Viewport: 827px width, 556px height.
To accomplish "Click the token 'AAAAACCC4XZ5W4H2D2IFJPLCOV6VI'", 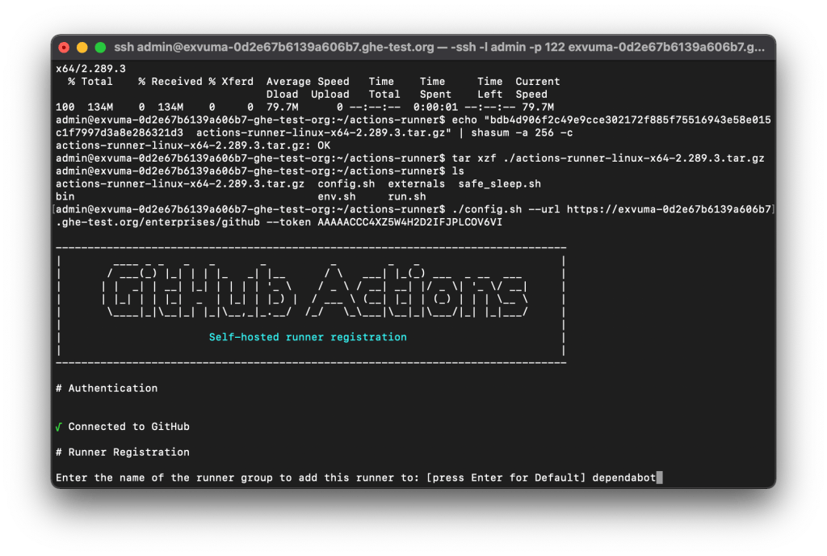I will click(x=409, y=222).
